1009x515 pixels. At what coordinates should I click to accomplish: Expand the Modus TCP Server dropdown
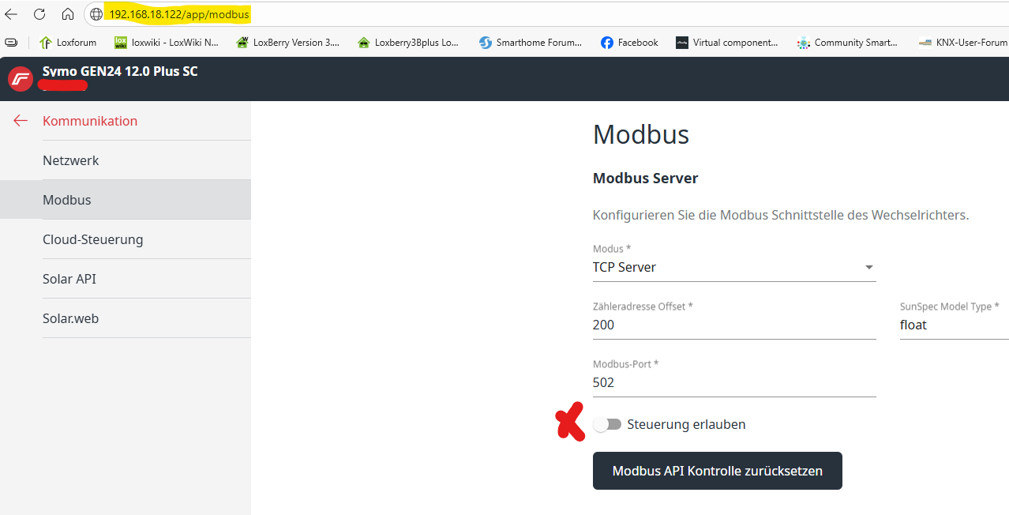pos(734,267)
